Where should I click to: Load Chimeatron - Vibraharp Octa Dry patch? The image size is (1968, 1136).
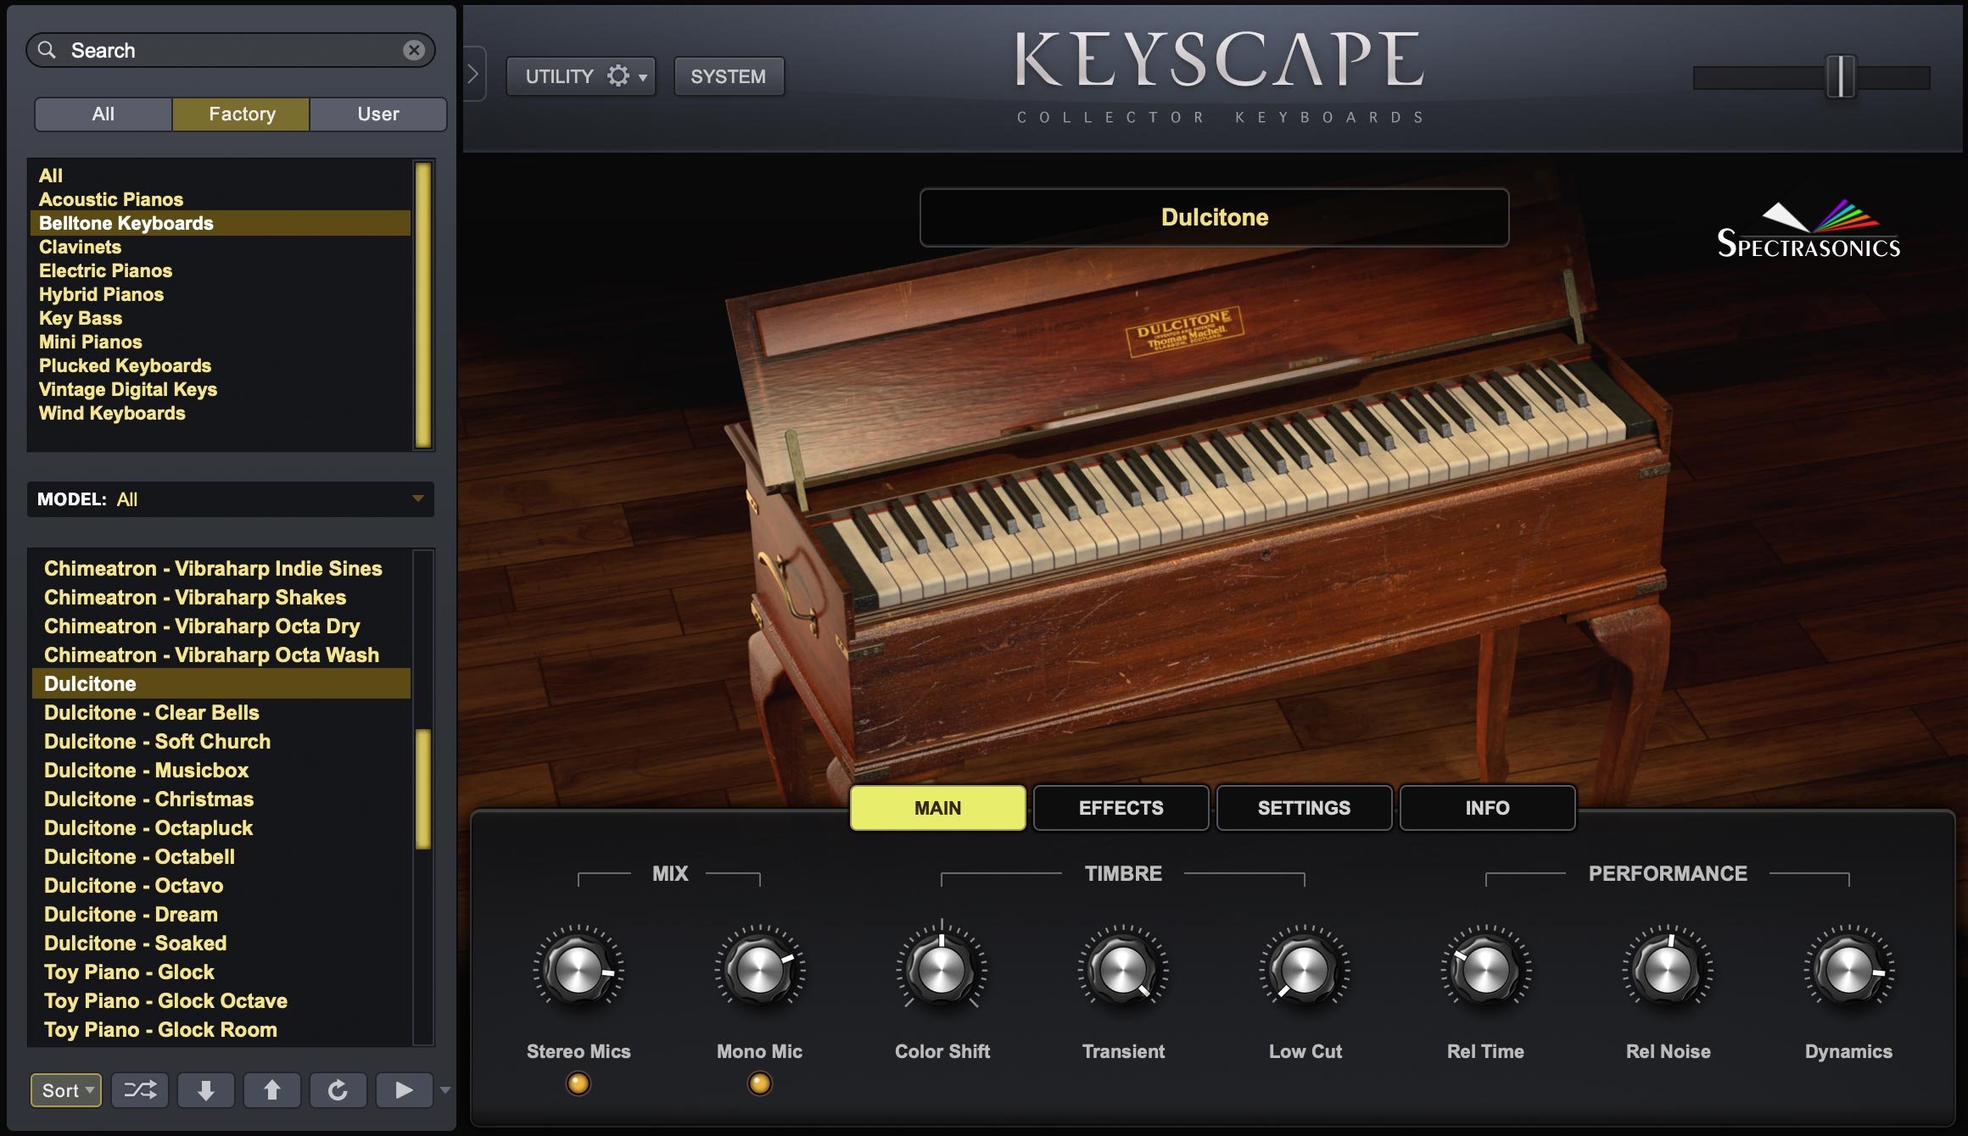click(x=221, y=626)
